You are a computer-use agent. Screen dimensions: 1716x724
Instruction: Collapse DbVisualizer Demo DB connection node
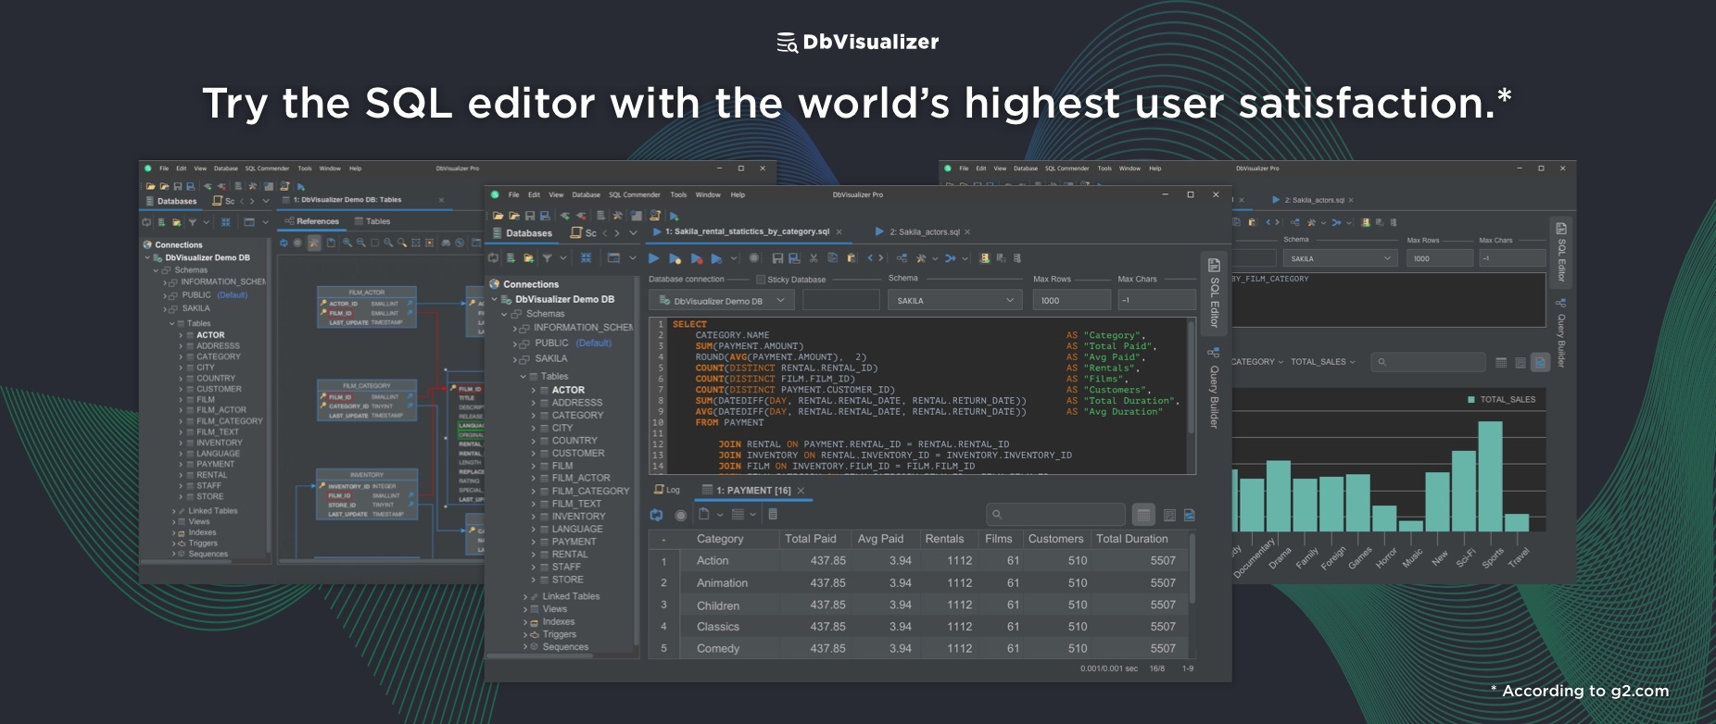click(x=494, y=300)
